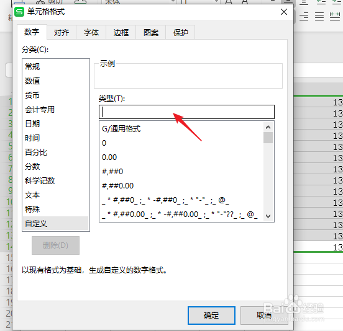Choose the 0.00 format in type list
The width and height of the screenshot is (343, 331).
point(181,157)
